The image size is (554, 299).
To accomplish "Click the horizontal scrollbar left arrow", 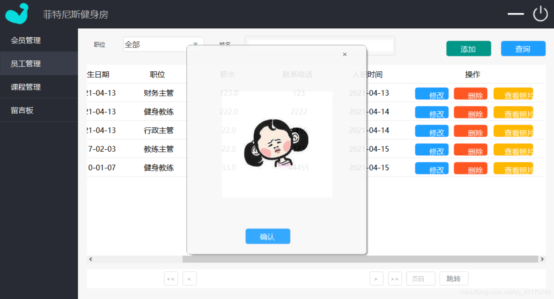I will (90, 259).
